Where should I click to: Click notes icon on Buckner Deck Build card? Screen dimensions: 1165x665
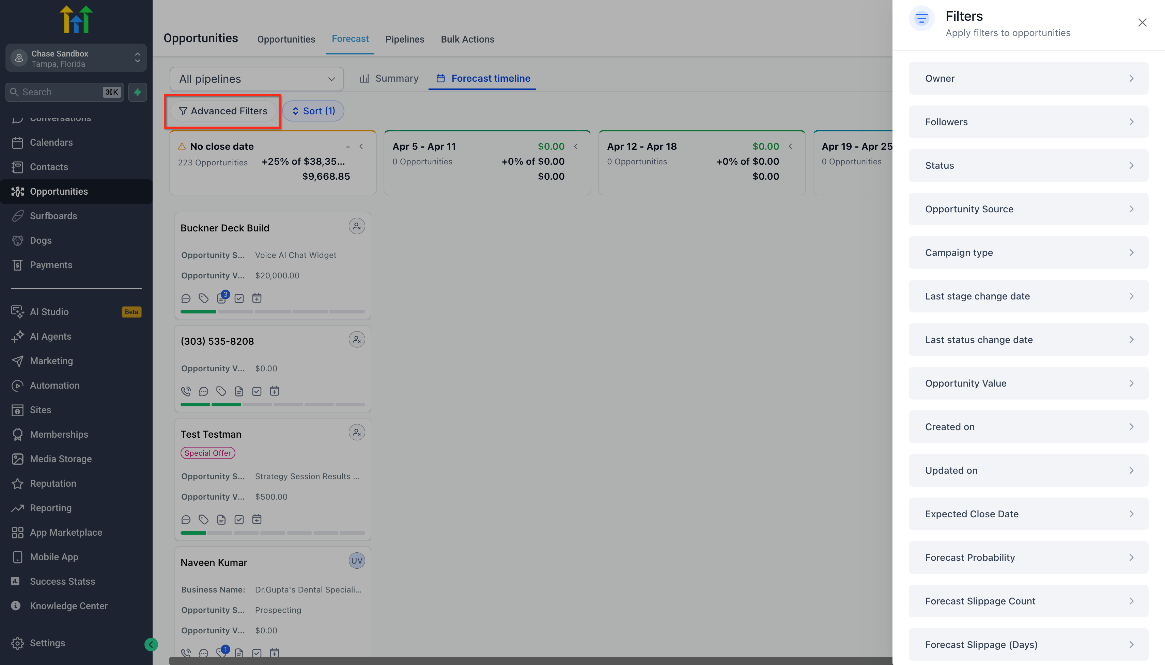(x=222, y=298)
